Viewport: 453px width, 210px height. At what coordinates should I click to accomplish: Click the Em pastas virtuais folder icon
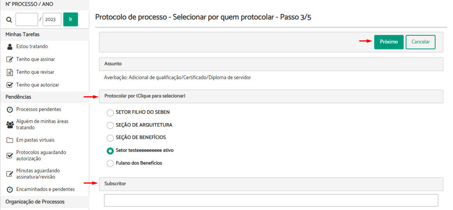pyautogui.click(x=10, y=141)
